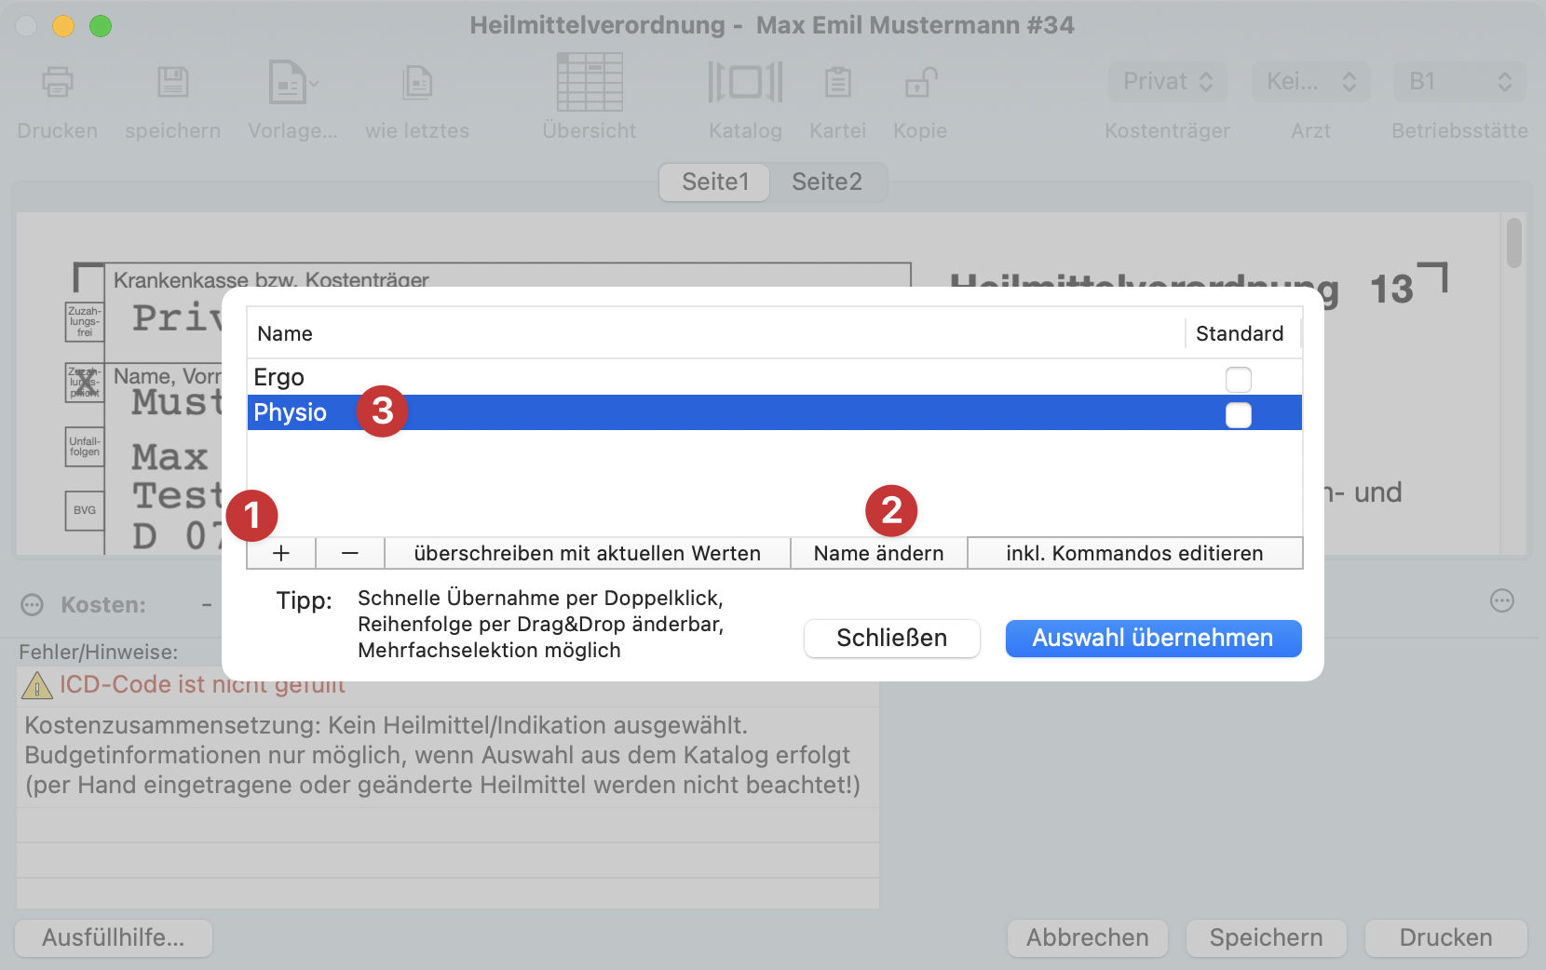Screen dimensions: 1546x970
Task: Add new template with plus button
Action: pyautogui.click(x=281, y=553)
